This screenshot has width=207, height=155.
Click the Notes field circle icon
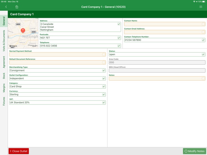point(203,79)
